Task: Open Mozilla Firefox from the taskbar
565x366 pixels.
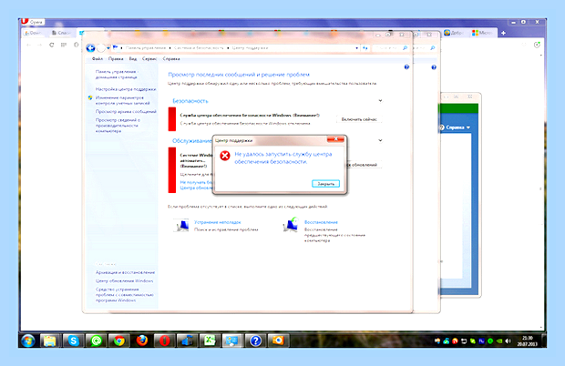Action: [142, 341]
